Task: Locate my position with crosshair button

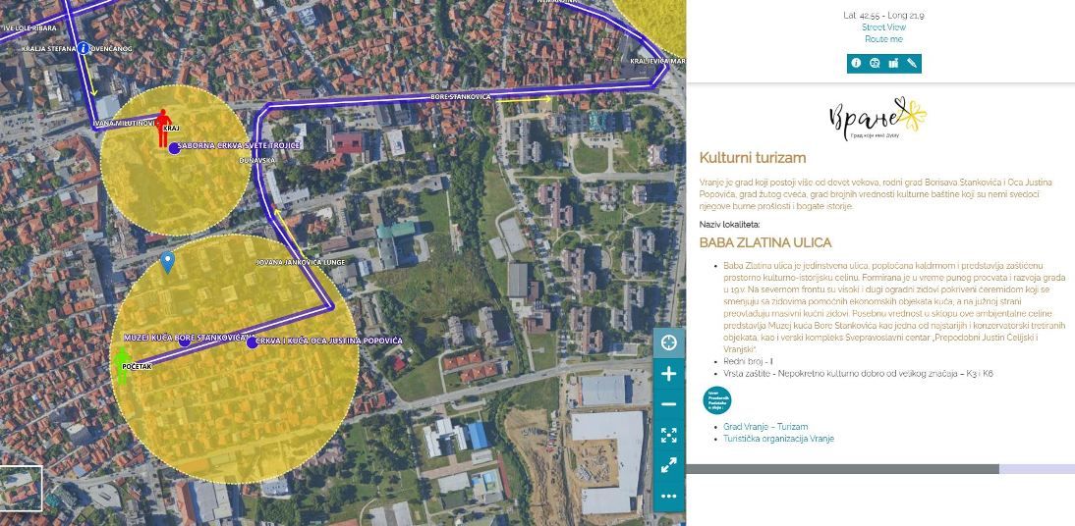Action: [x=669, y=342]
